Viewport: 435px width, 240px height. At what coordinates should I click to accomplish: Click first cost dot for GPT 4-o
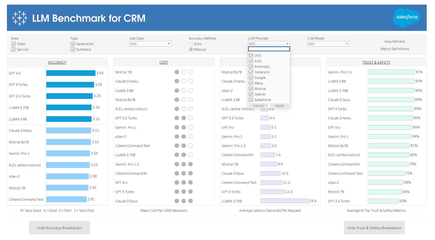(x=177, y=182)
